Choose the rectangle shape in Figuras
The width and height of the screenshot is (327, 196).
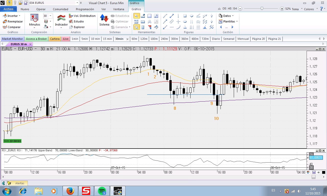click(185, 16)
